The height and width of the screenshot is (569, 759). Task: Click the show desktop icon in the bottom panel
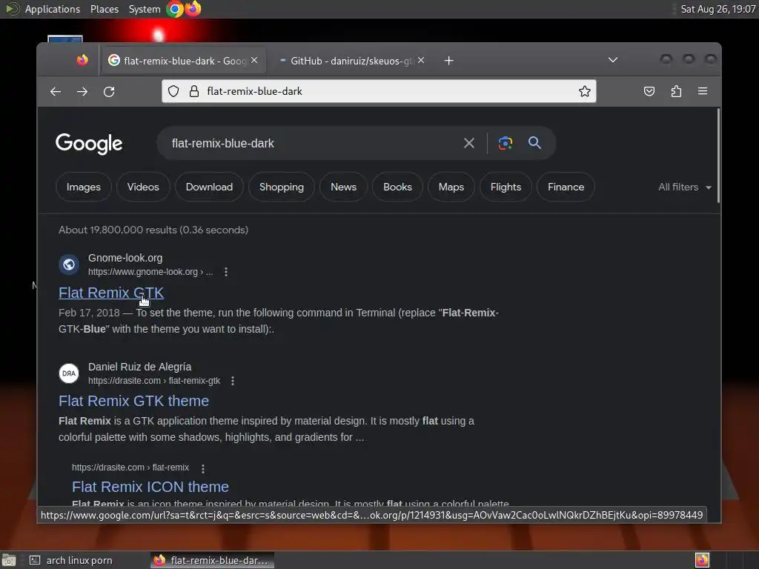point(9,560)
